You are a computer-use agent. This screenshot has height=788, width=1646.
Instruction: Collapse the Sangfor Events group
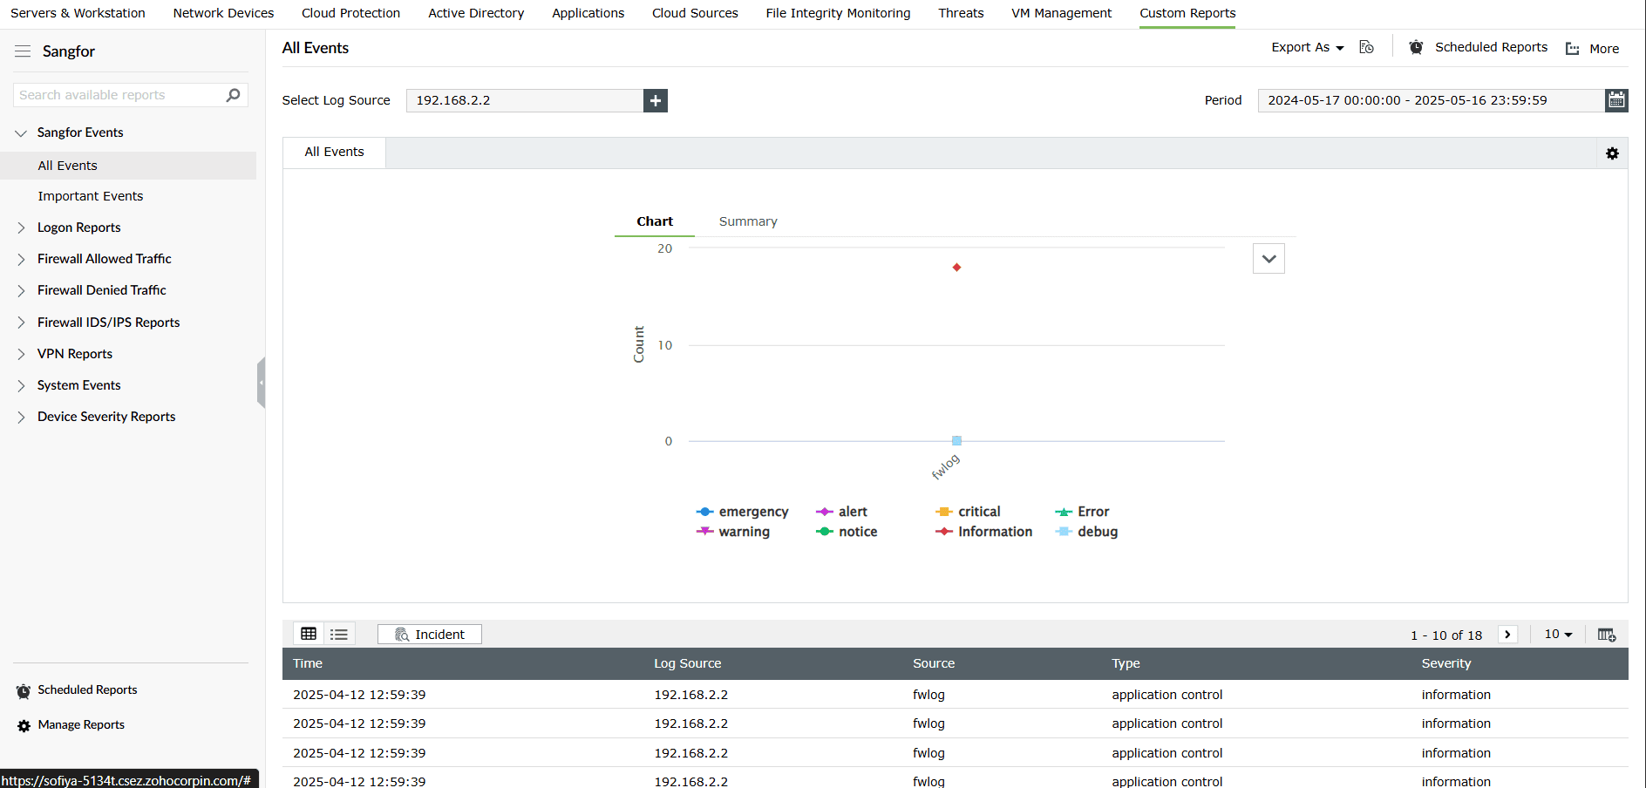click(x=21, y=133)
